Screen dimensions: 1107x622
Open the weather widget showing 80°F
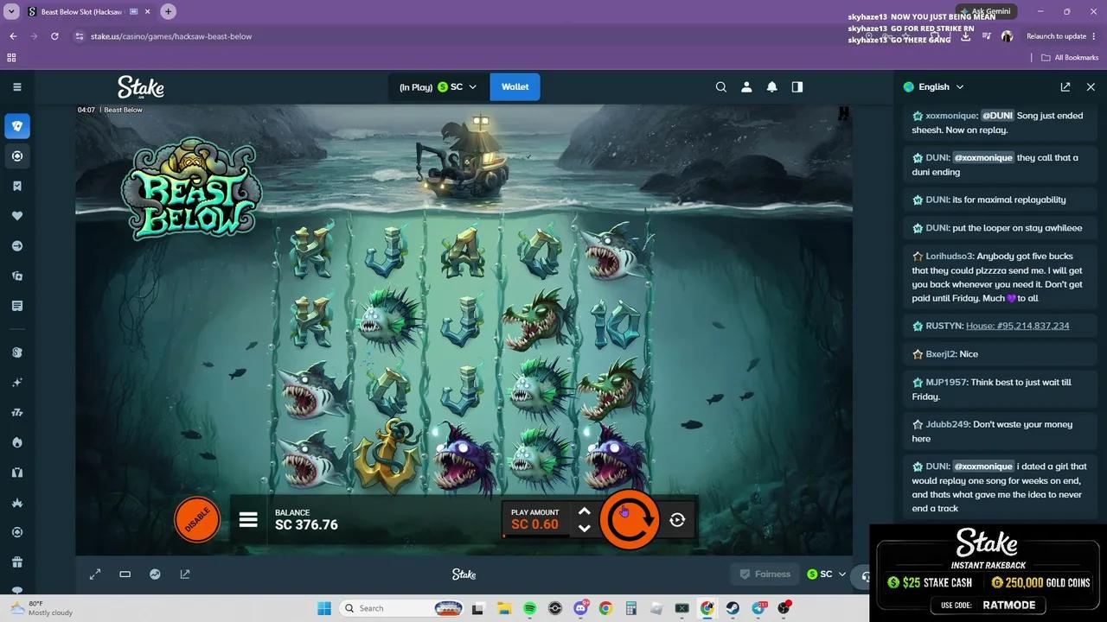pos(41,608)
